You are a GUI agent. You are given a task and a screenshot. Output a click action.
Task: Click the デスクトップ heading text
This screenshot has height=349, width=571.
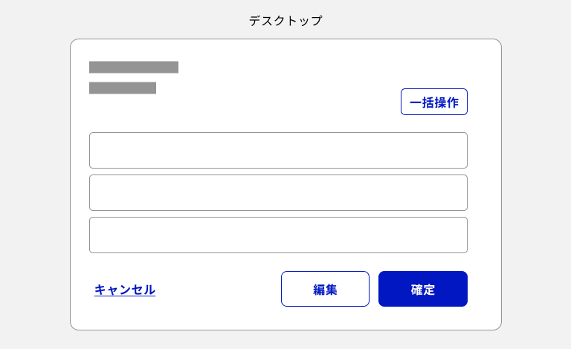pyautogui.click(x=285, y=21)
